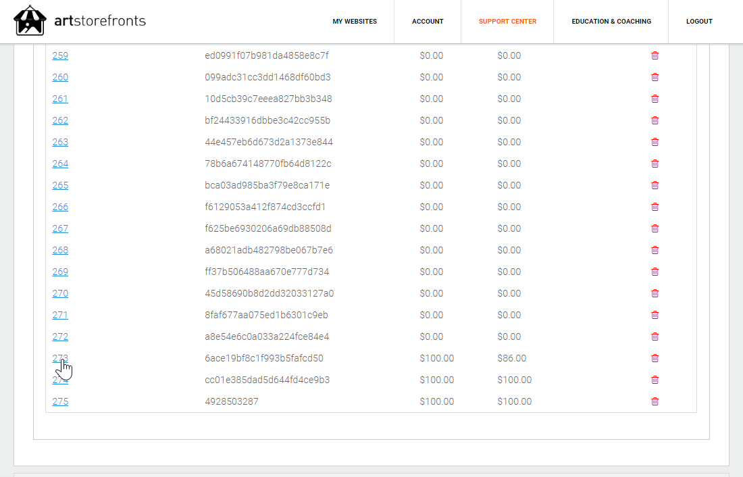Remove entry 265 using trash icon
This screenshot has height=477, width=743.
(x=655, y=185)
